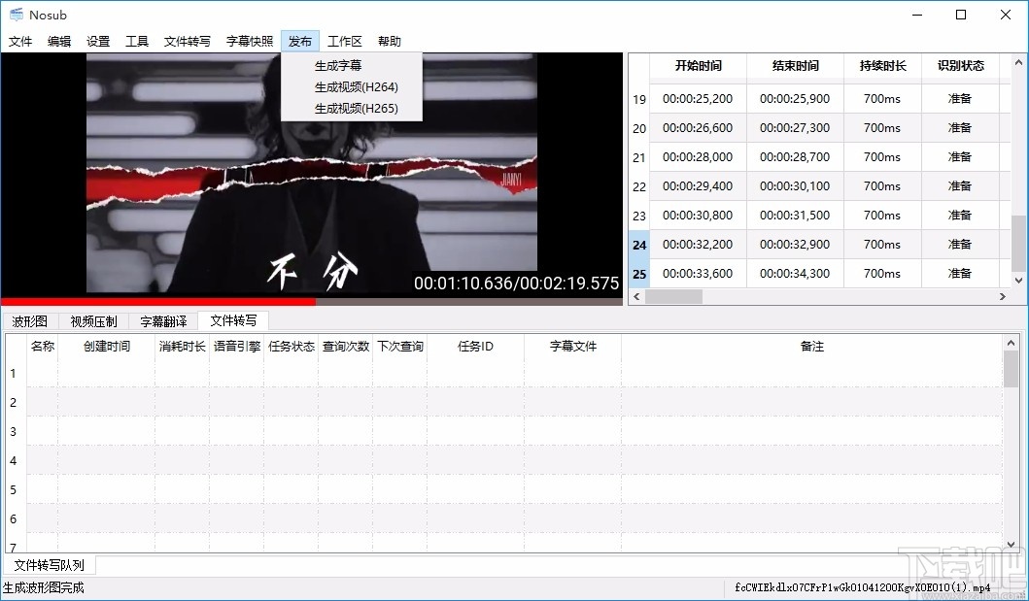Open the 字幕快照 menu
The width and height of the screenshot is (1029, 601).
[250, 42]
